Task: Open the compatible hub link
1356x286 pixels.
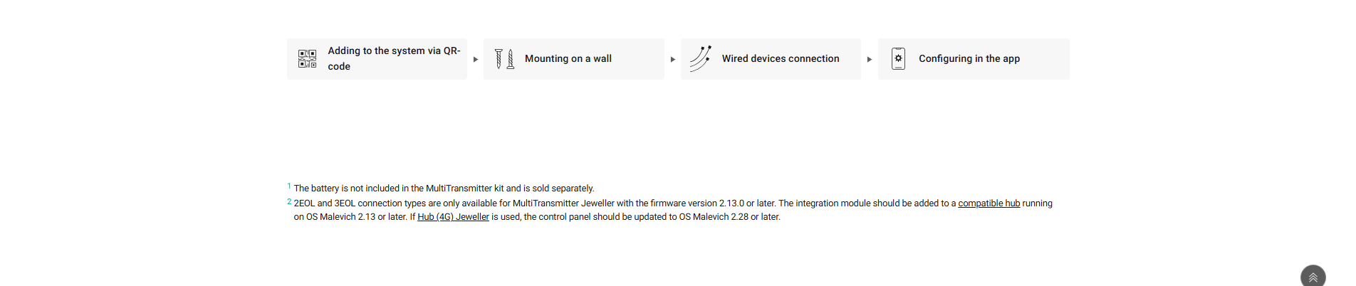Action: [989, 203]
